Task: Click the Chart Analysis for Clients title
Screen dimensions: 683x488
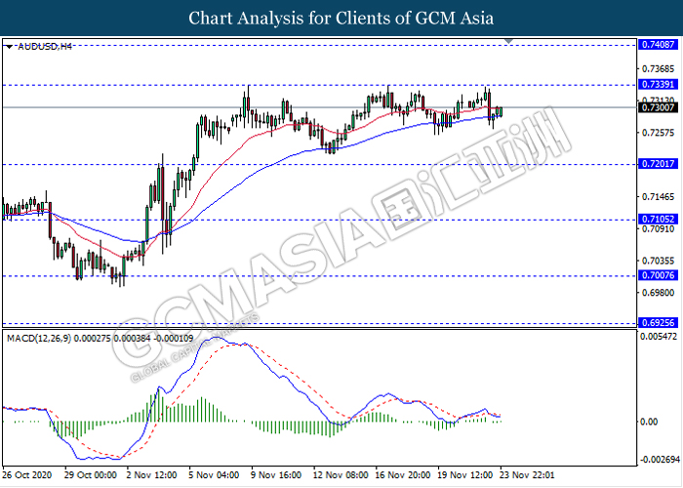Action: tap(341, 19)
